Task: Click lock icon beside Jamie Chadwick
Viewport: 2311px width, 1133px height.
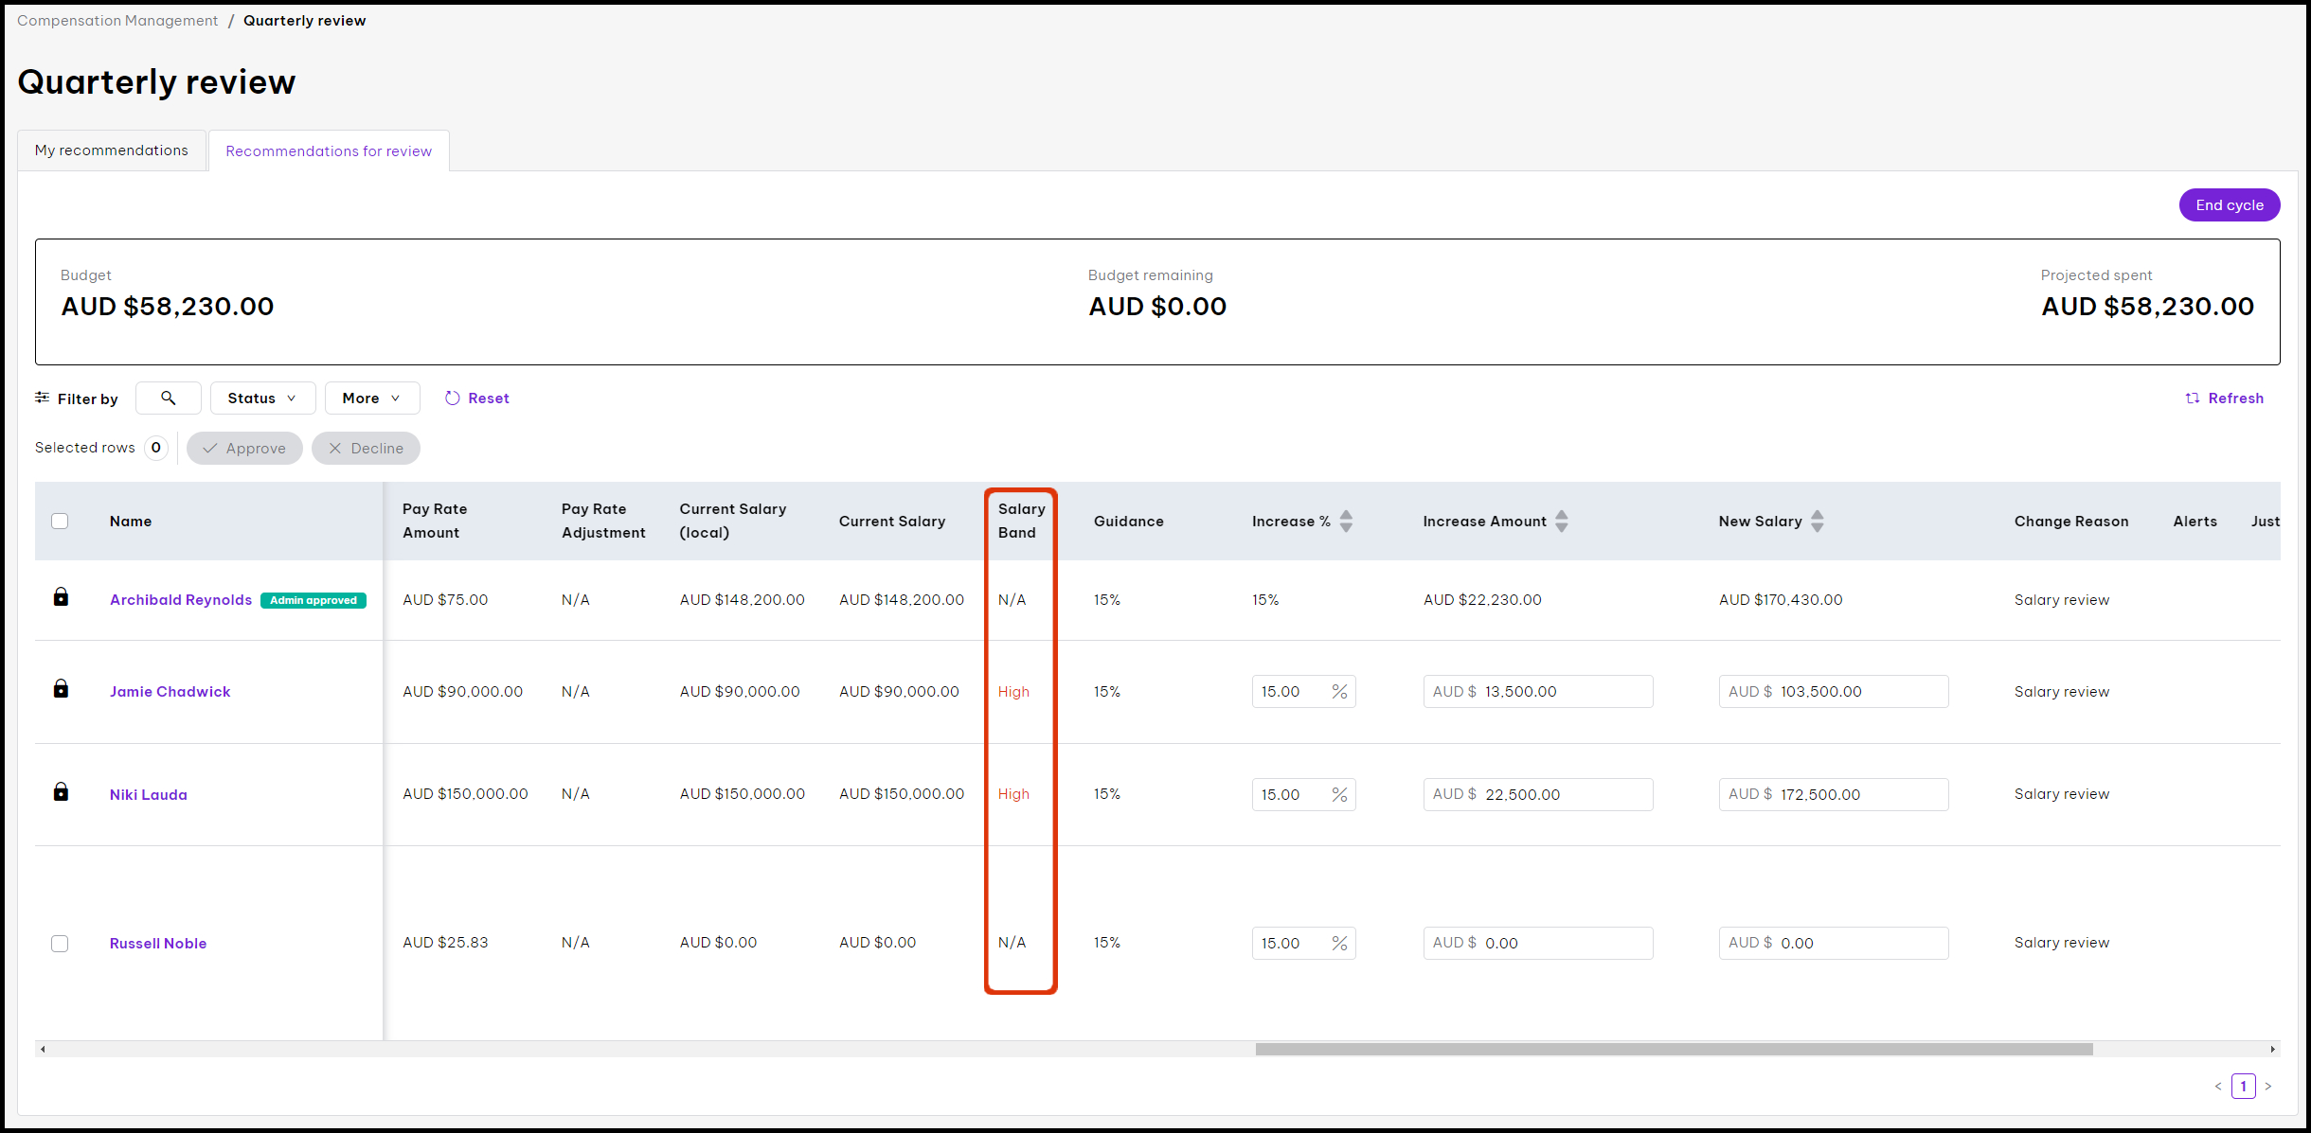Action: (61, 689)
